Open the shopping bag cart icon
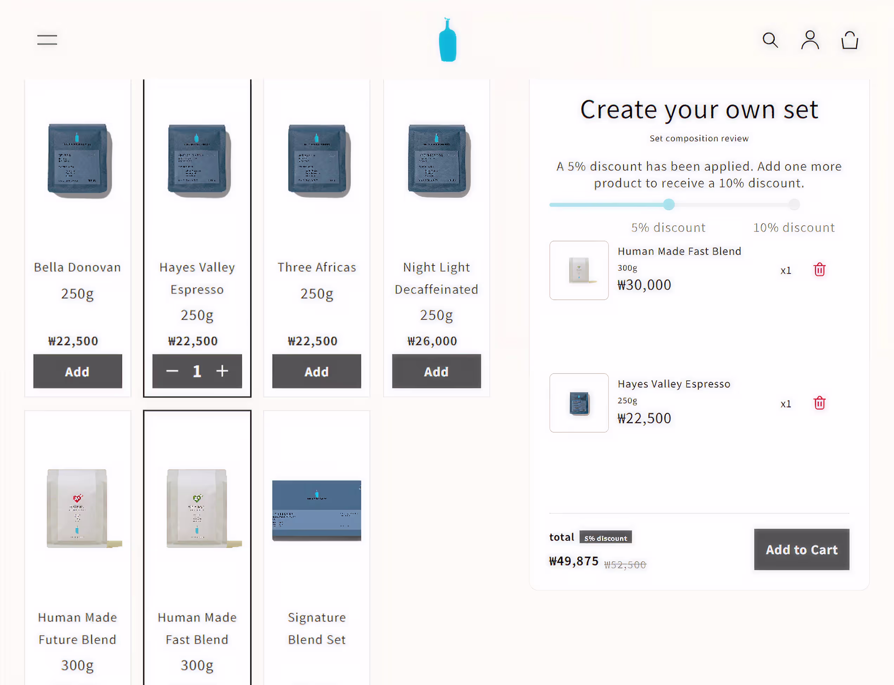894x685 pixels. pyautogui.click(x=850, y=40)
